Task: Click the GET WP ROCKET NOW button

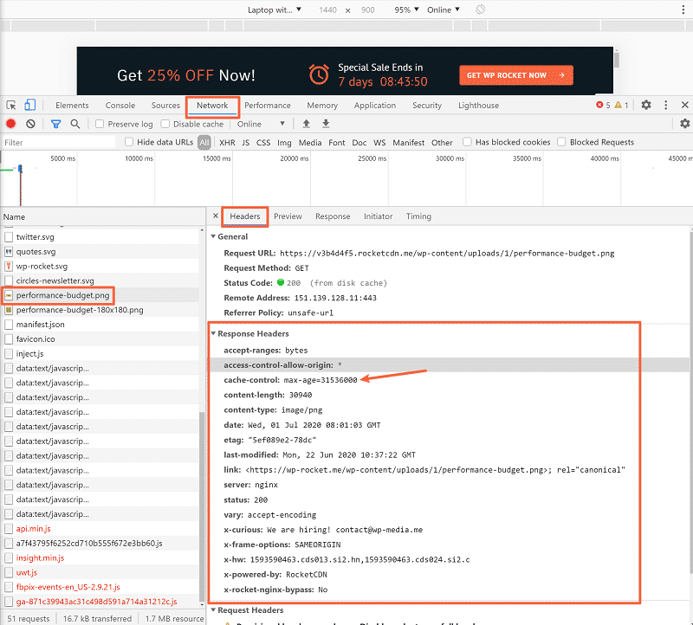Action: (516, 75)
